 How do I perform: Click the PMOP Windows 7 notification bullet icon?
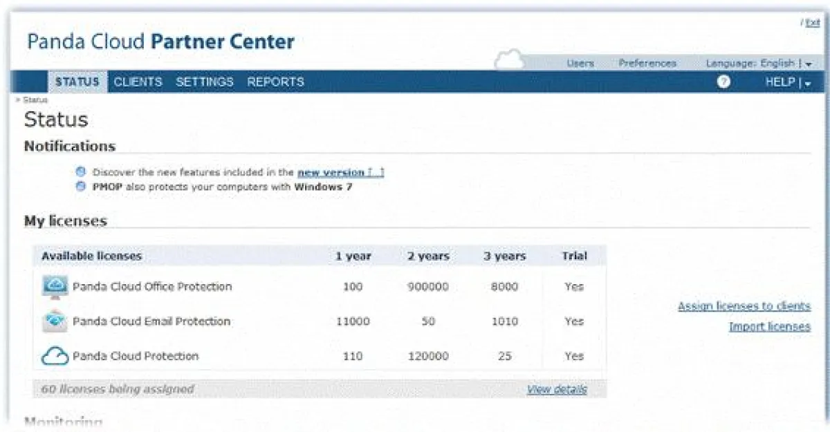(x=81, y=187)
